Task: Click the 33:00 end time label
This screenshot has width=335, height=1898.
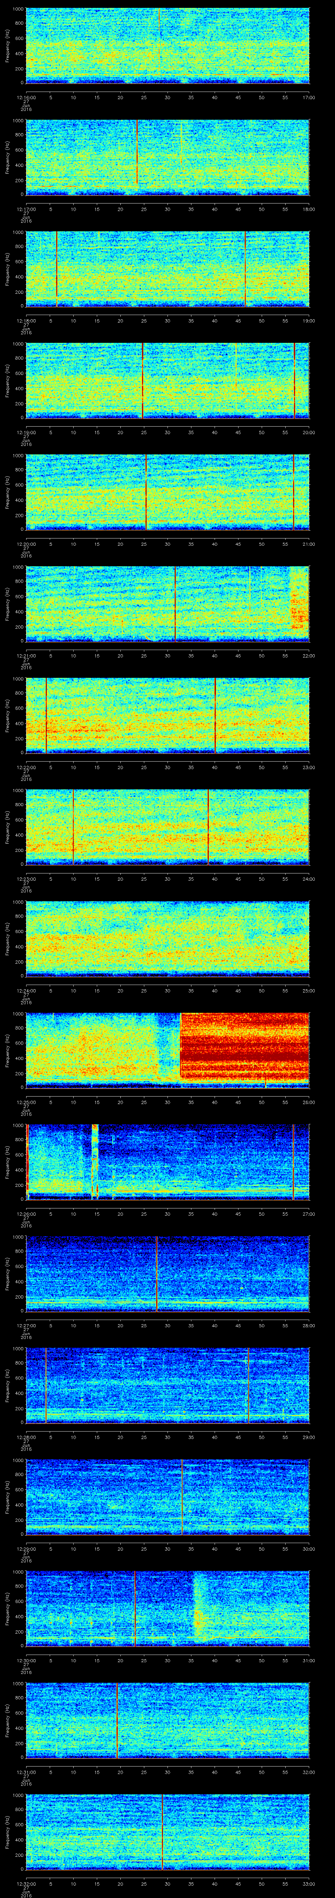Action: [309, 1883]
